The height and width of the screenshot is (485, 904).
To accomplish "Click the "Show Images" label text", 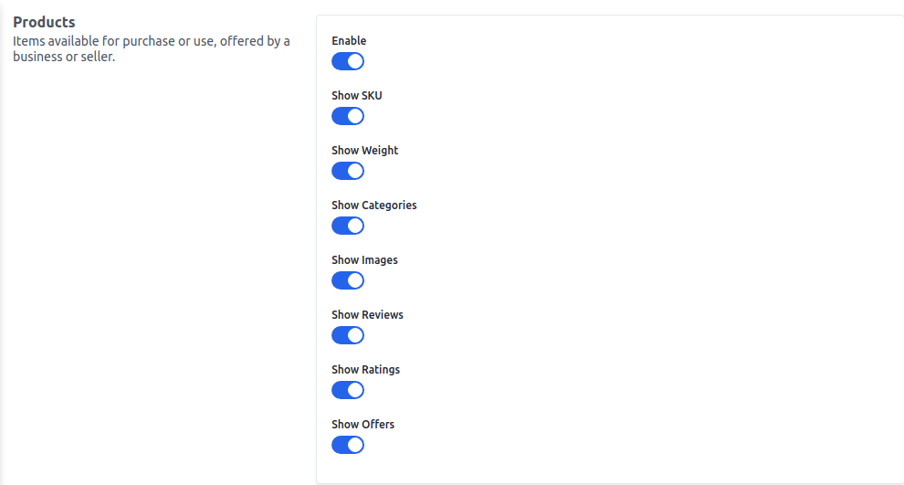I will [364, 260].
